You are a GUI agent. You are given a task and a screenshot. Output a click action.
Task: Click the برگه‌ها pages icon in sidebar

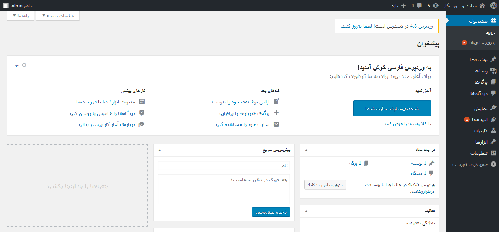(x=493, y=82)
